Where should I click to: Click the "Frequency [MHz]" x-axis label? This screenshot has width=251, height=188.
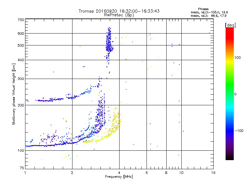119,177
